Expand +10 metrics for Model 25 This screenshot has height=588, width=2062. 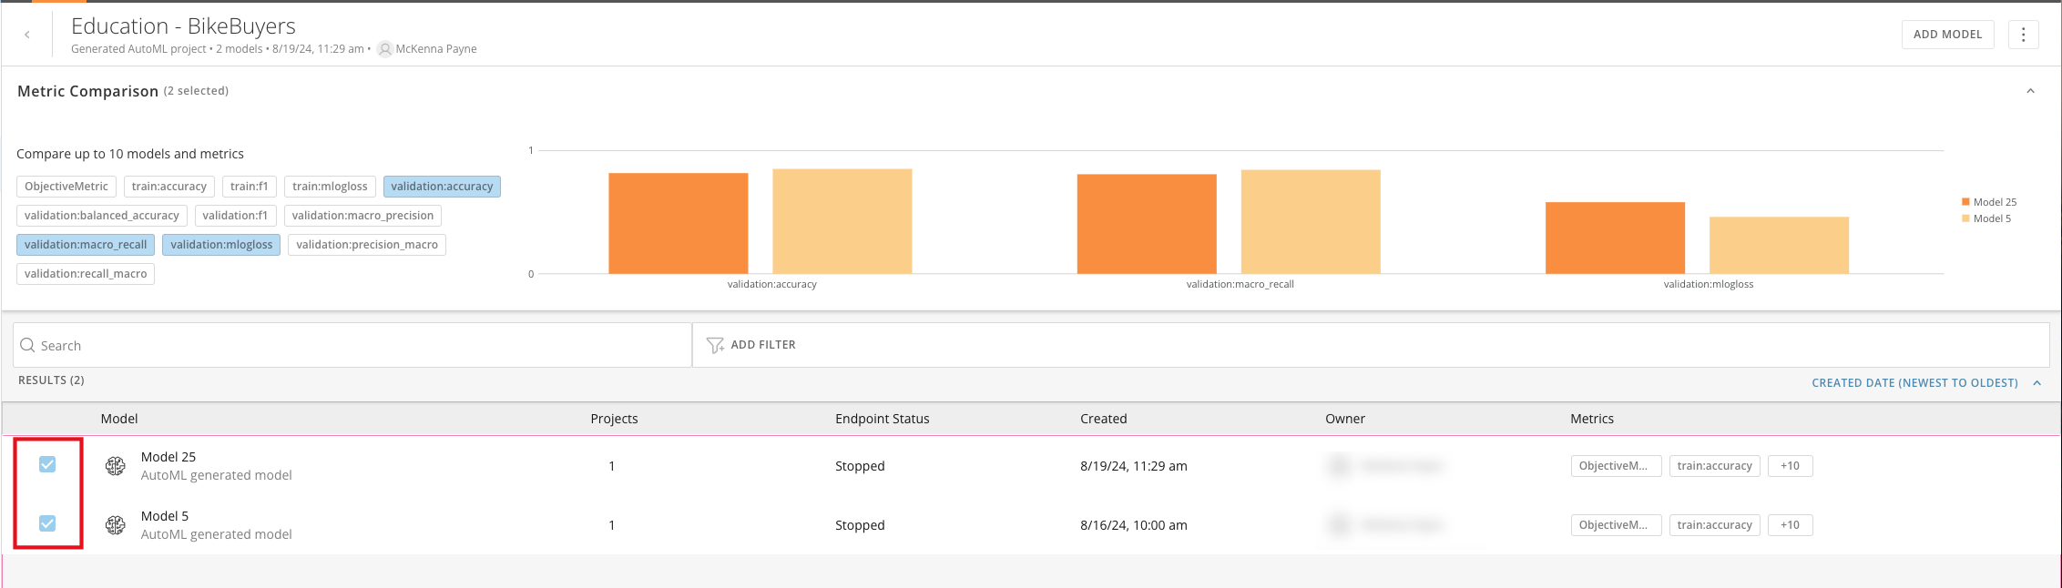tap(1790, 466)
